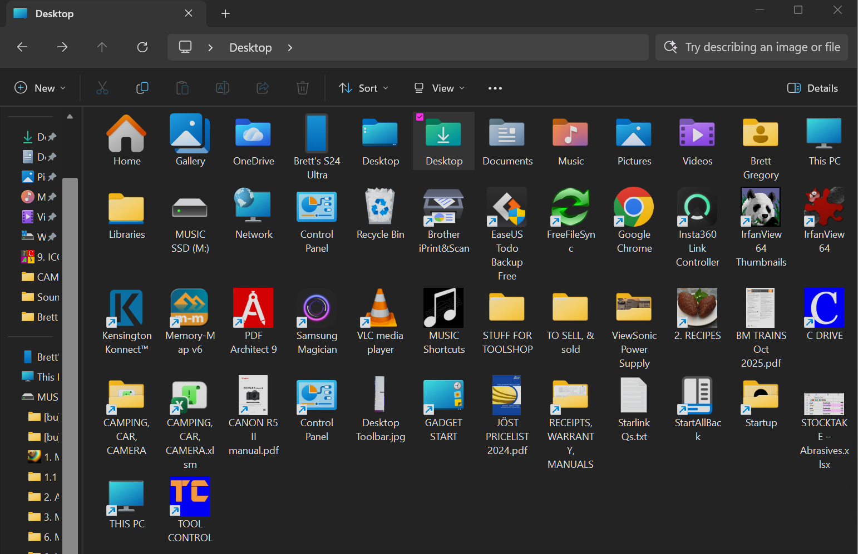Open MUSIC Shortcuts item
858x554 pixels.
pos(444,308)
